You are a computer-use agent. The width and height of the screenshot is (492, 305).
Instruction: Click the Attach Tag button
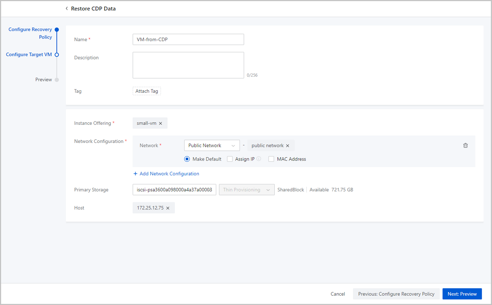(x=147, y=91)
